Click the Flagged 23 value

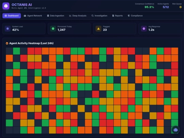(105, 30)
